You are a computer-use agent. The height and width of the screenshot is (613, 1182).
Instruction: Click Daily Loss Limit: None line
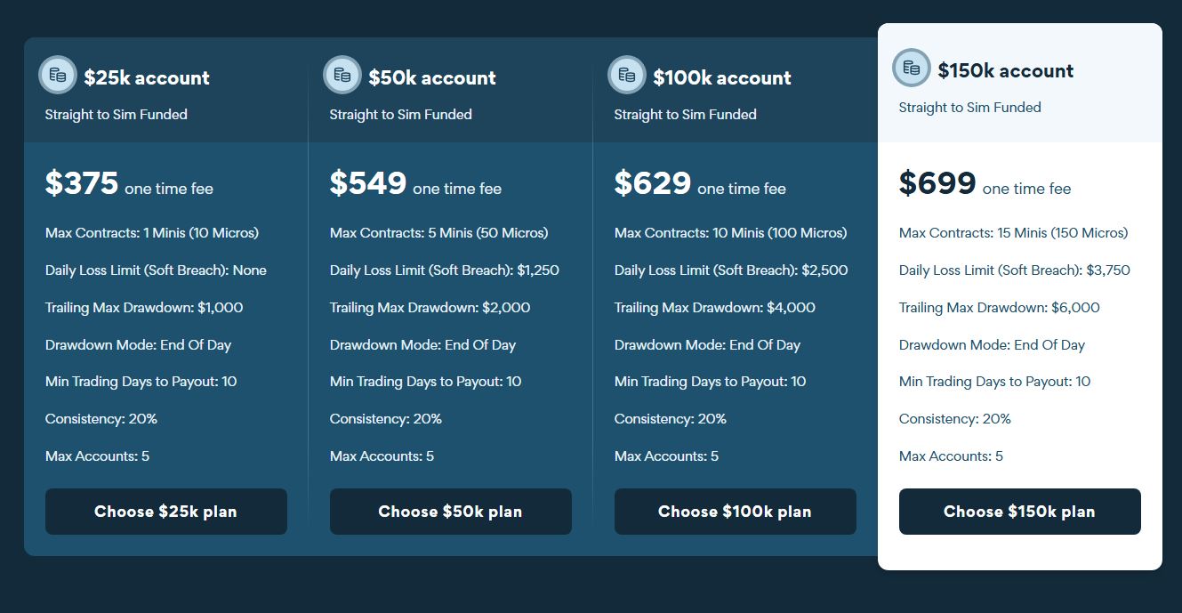(157, 270)
